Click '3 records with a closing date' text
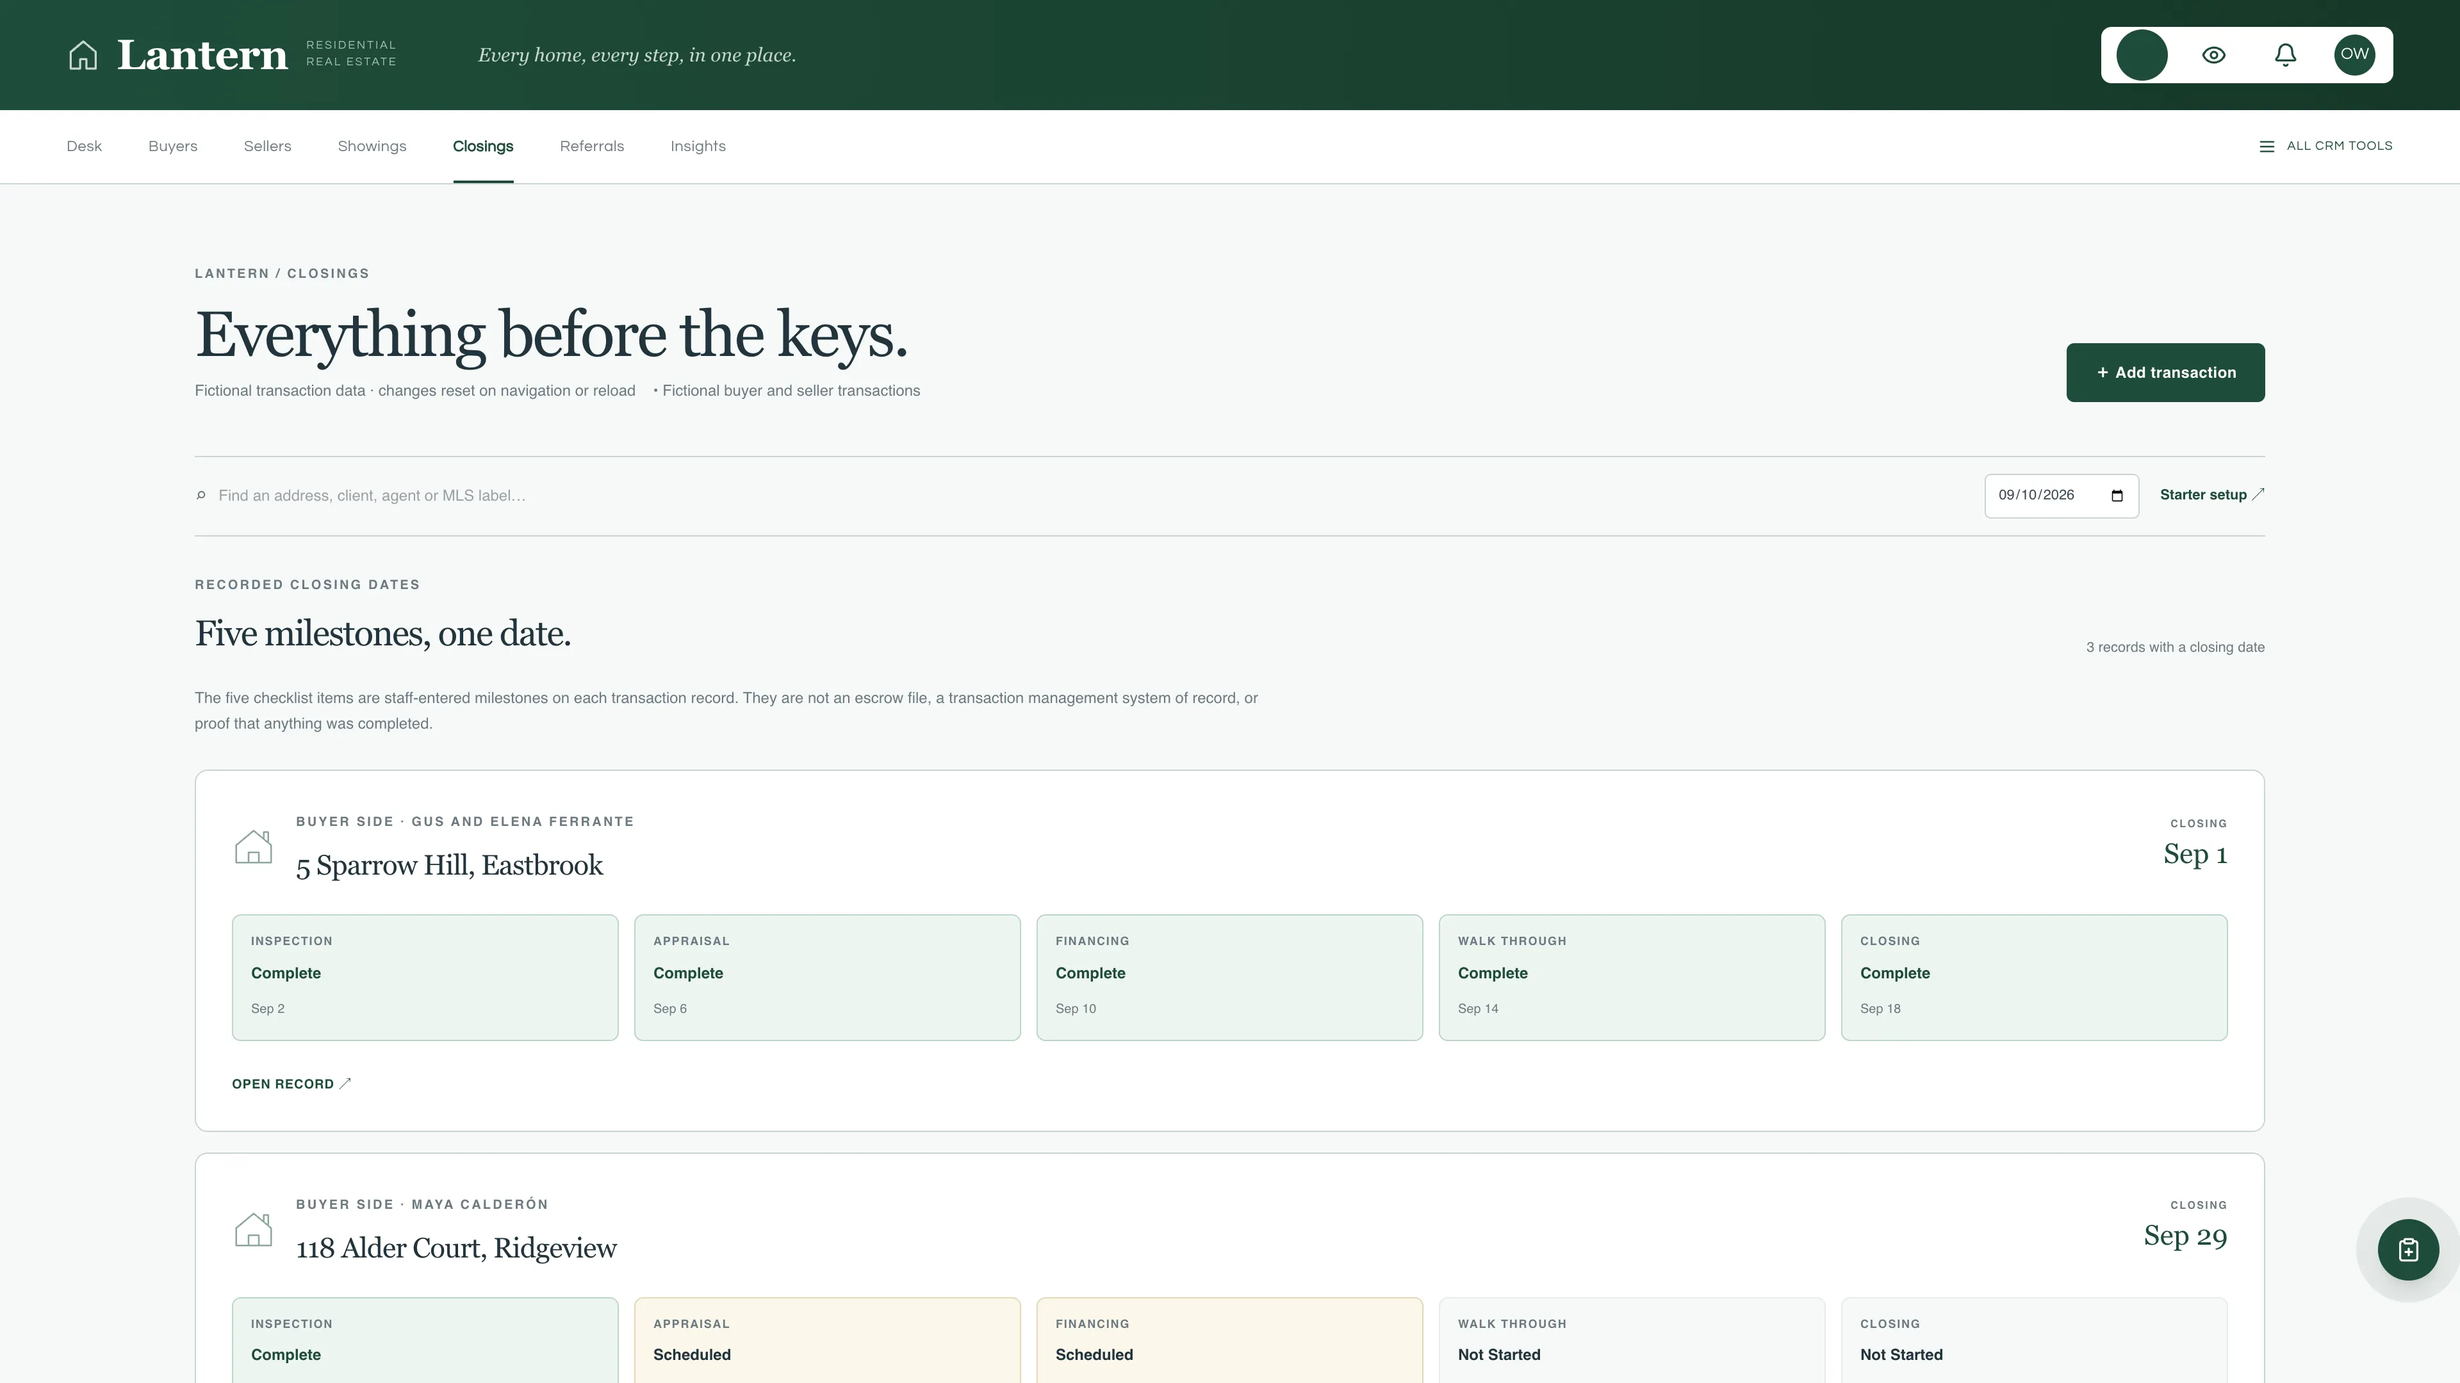This screenshot has width=2460, height=1383. click(x=2174, y=647)
